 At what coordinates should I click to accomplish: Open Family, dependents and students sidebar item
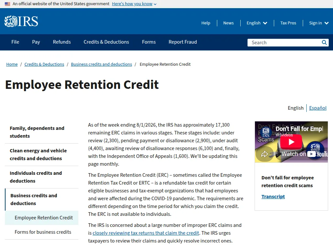(x=42, y=132)
